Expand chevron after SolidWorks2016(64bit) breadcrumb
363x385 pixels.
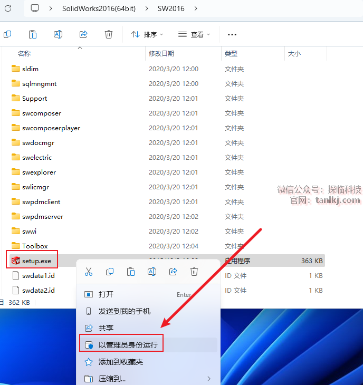pos(147,8)
